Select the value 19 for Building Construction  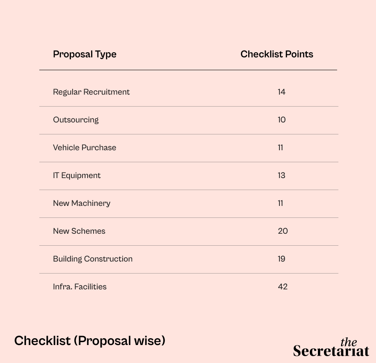pos(282,259)
